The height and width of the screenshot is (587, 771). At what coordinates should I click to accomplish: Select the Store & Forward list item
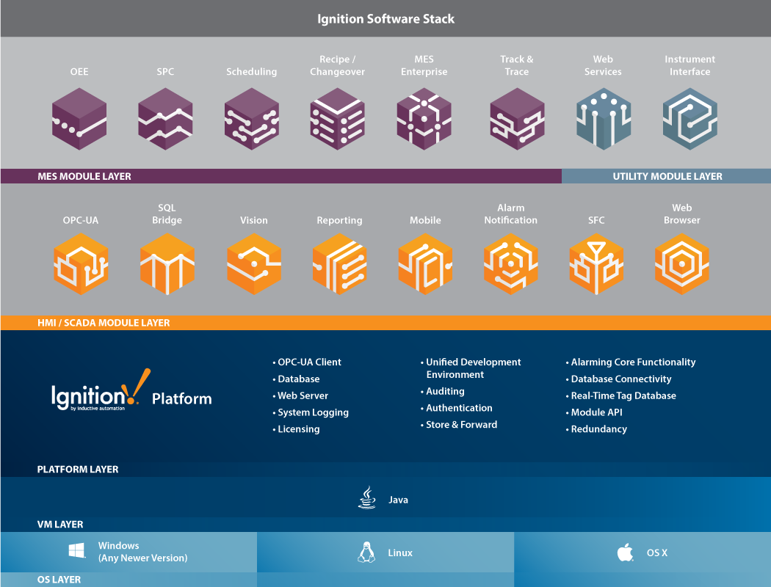coord(460,424)
